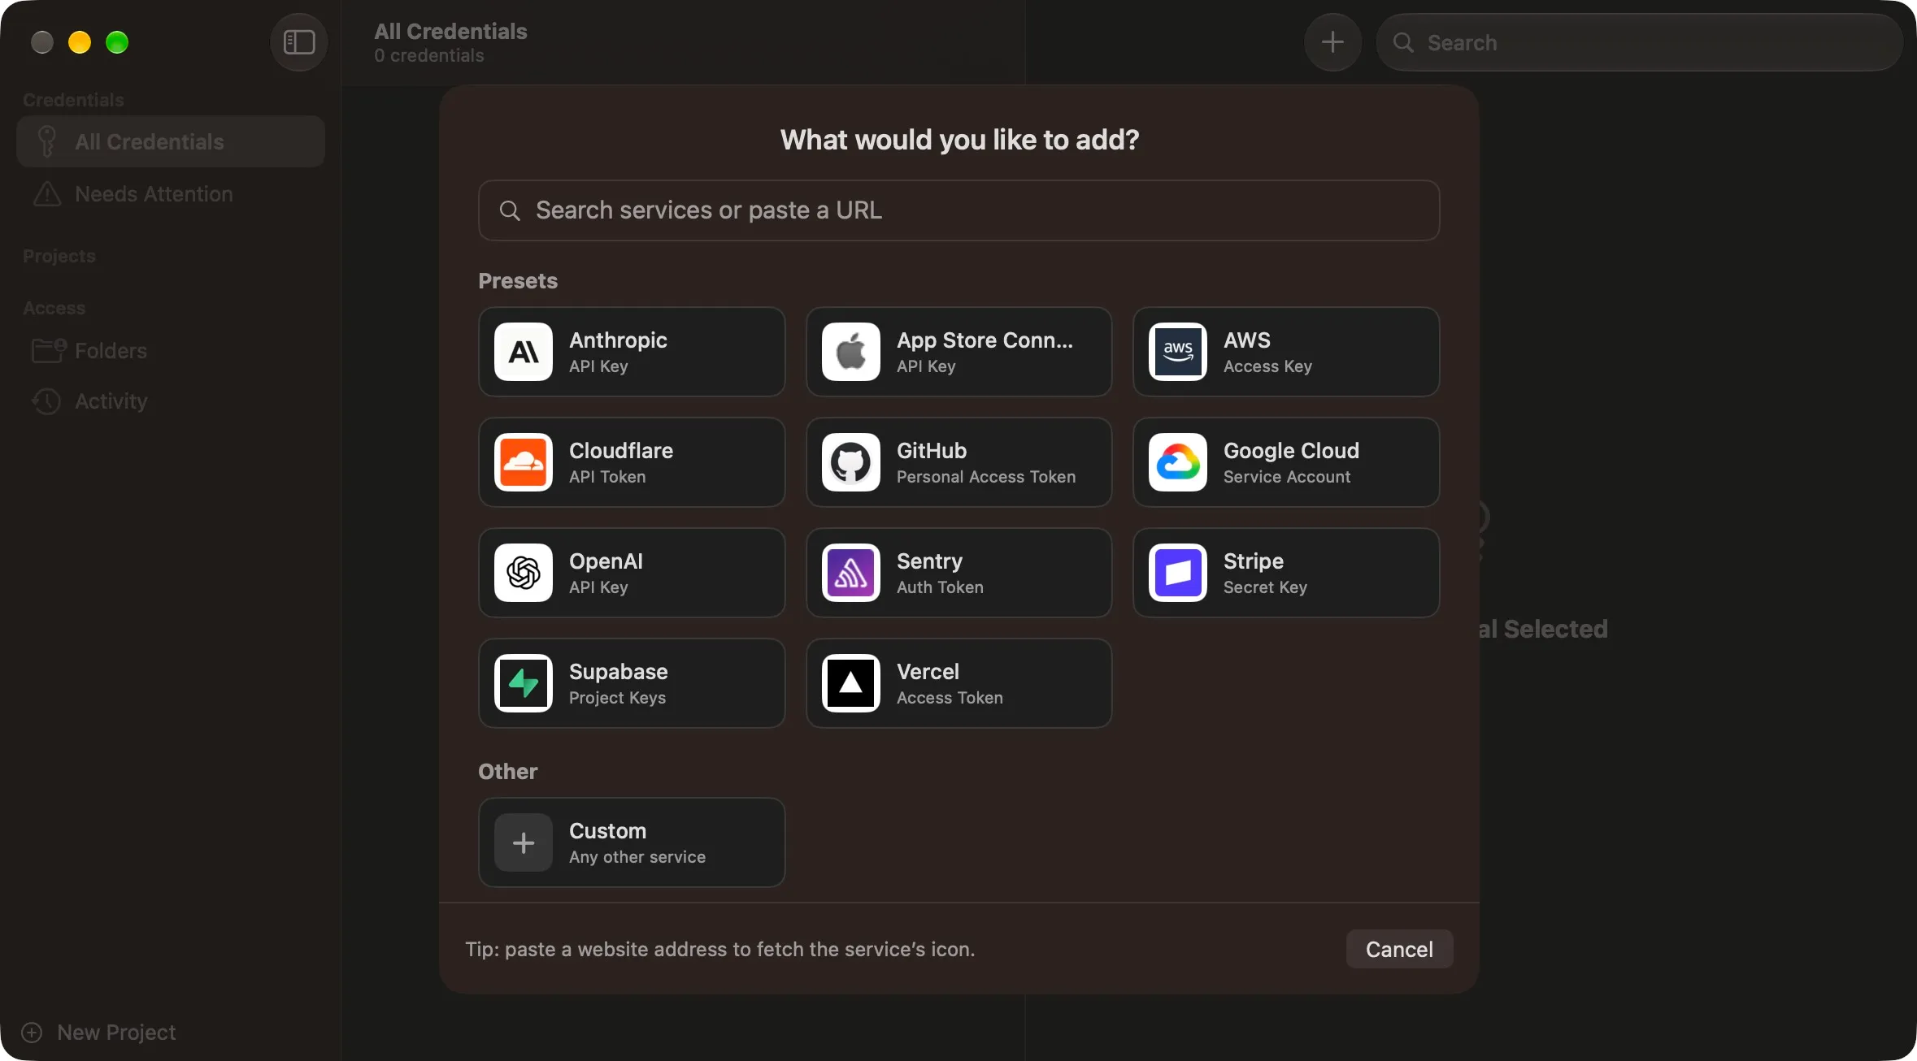This screenshot has width=1917, height=1061.
Task: Click the magnifier icon in the services search
Action: coord(510,211)
